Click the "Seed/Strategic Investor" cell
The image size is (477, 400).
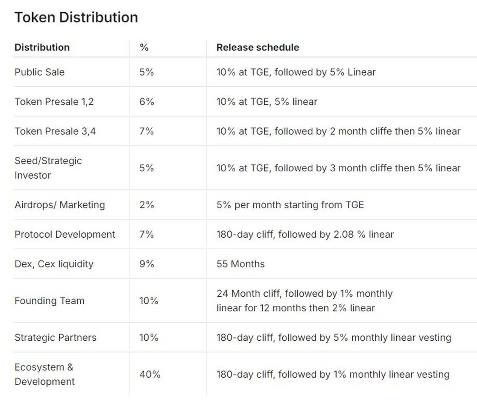click(48, 168)
